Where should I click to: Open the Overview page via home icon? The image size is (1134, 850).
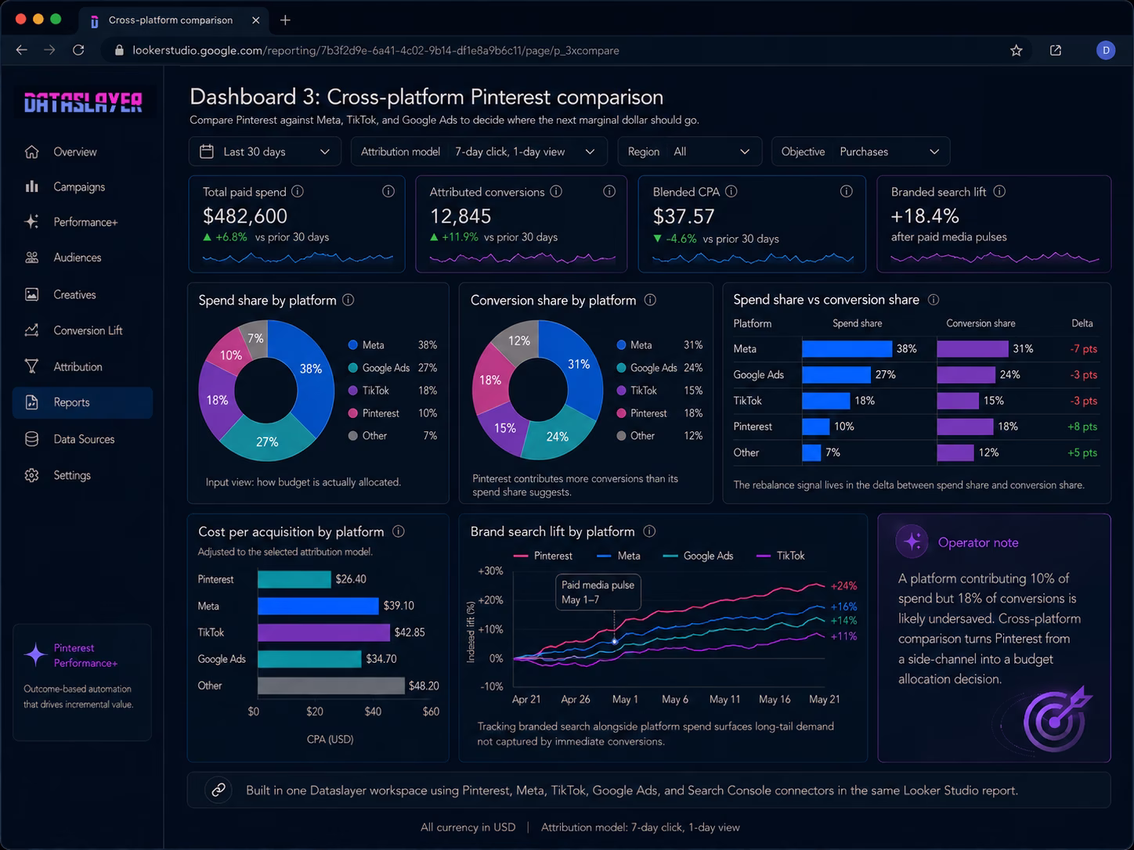tap(31, 152)
